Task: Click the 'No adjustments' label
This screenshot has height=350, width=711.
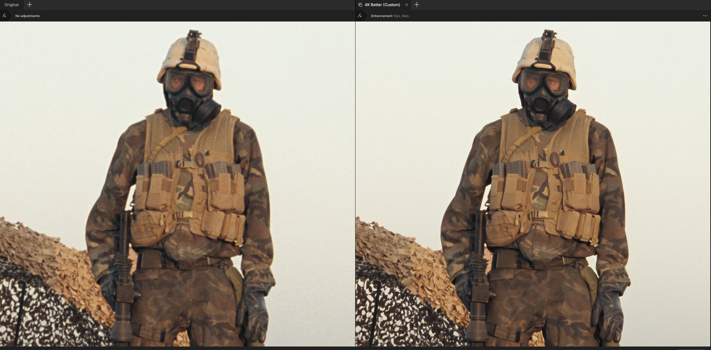Action: pyautogui.click(x=27, y=16)
